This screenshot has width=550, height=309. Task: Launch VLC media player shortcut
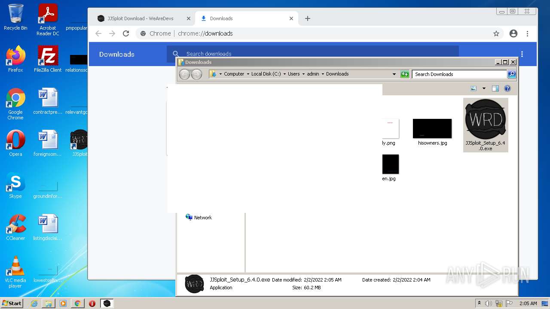point(15,272)
